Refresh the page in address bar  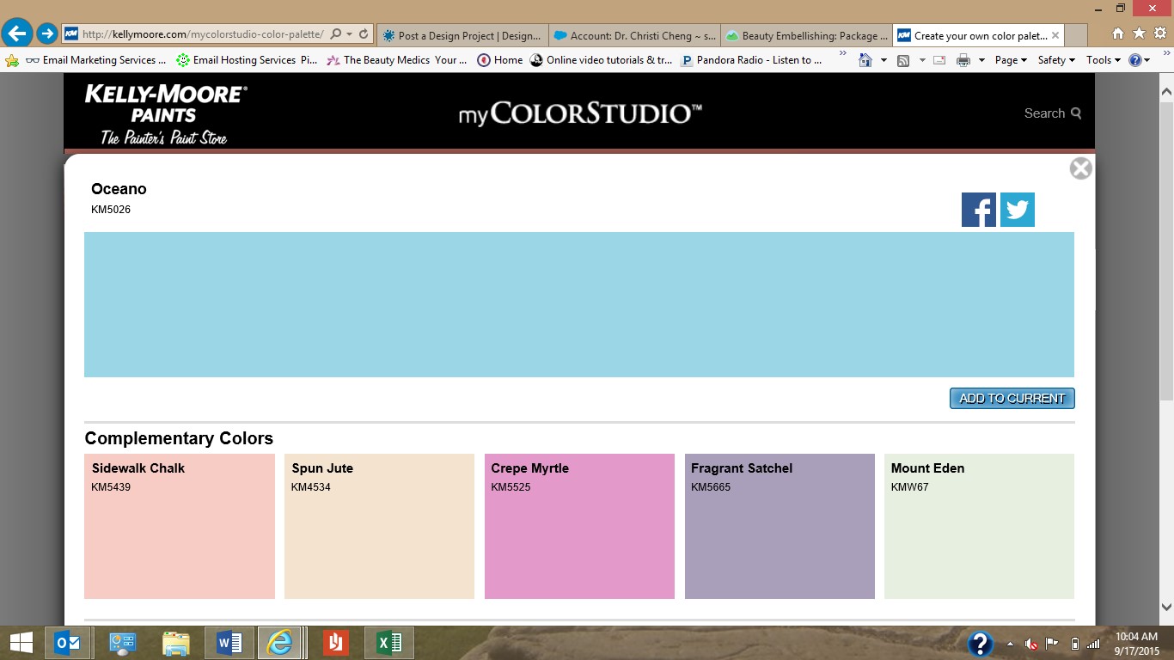coord(364,34)
